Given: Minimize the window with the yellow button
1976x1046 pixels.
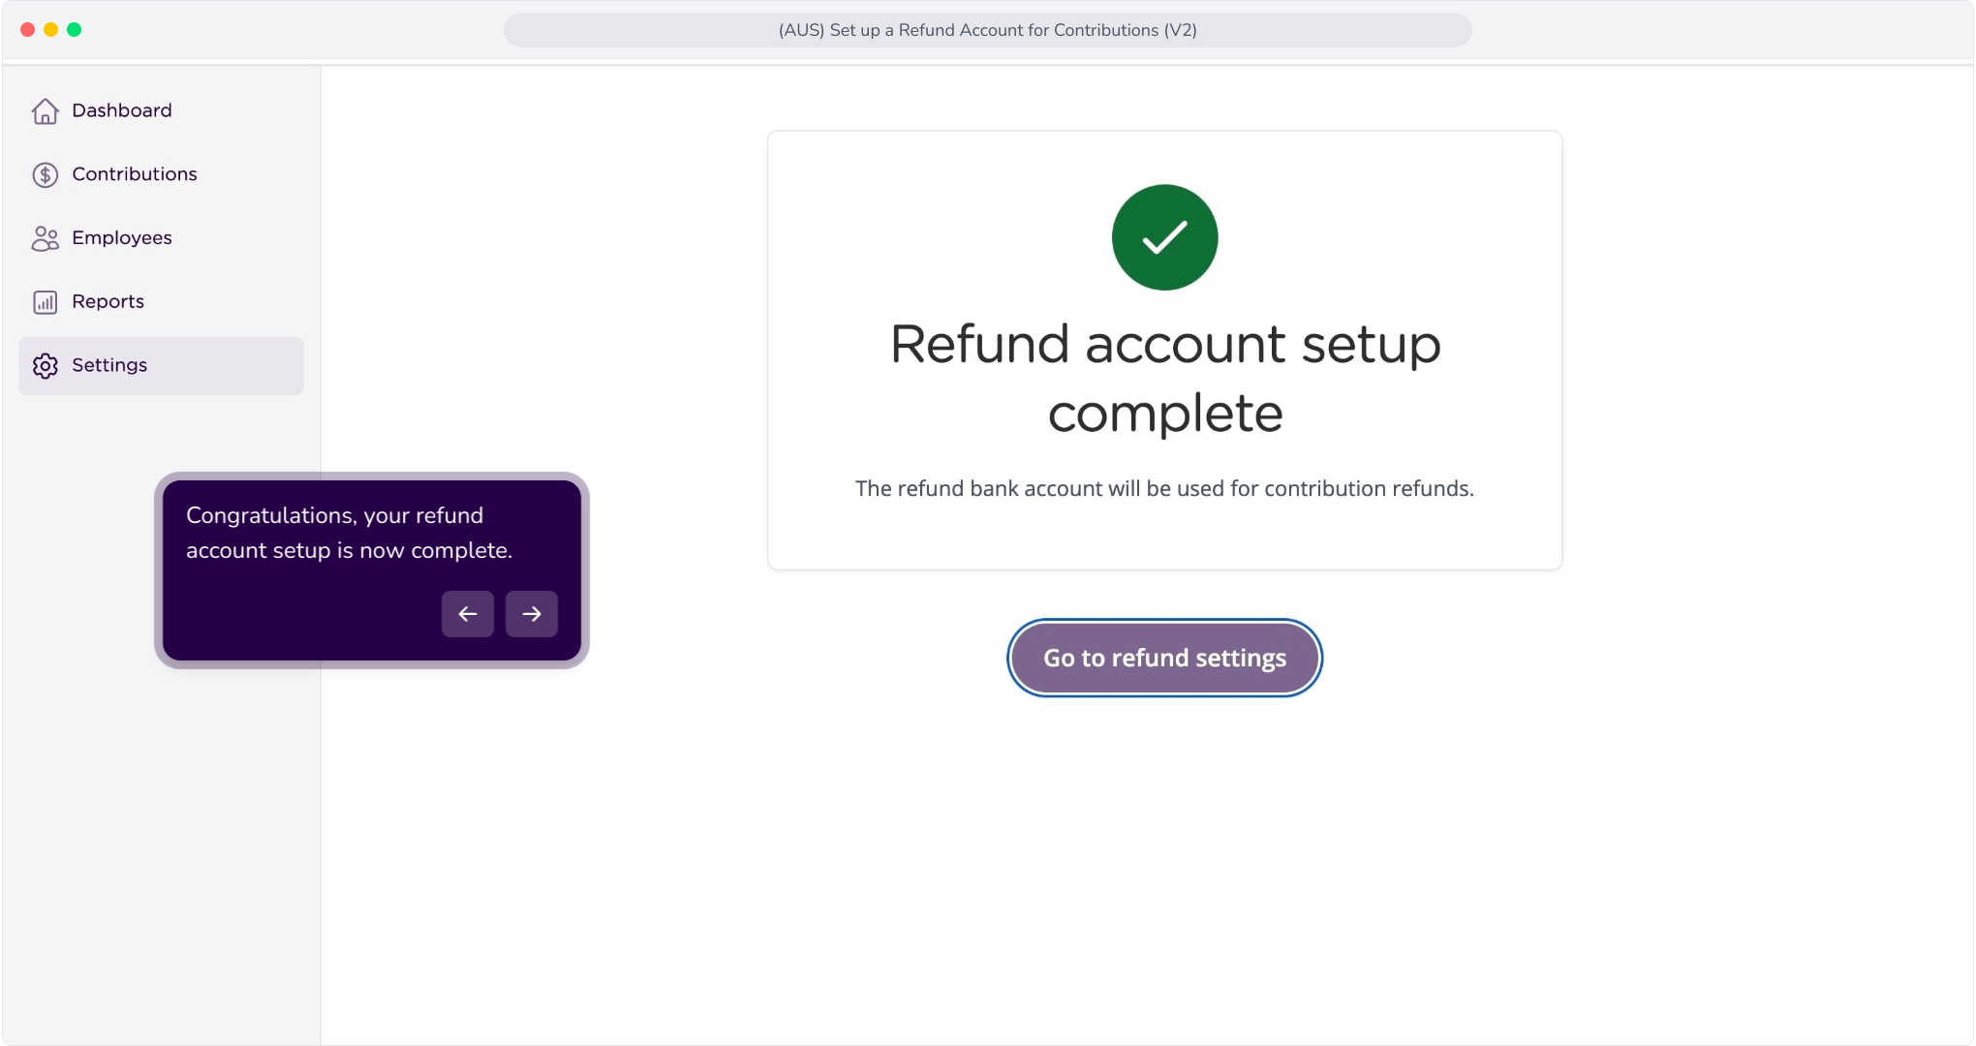Looking at the screenshot, I should click(50, 30).
